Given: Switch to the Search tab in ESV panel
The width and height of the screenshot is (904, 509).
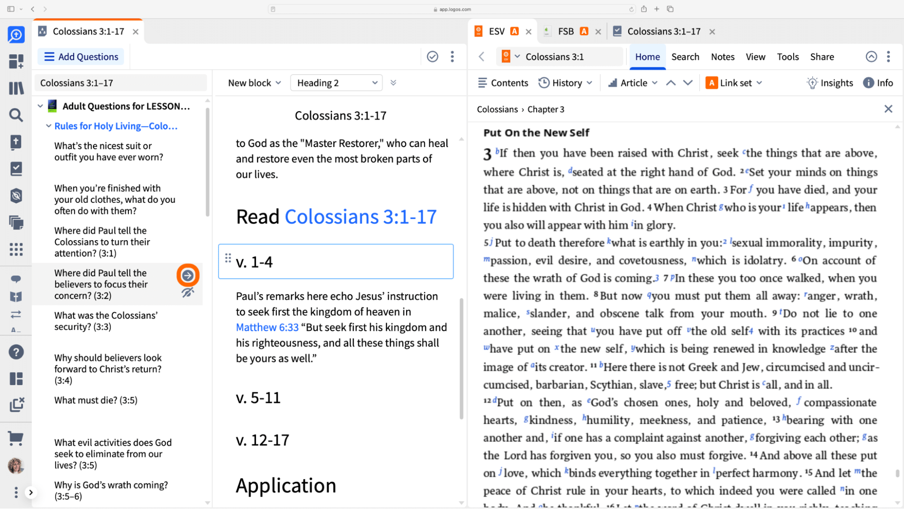Looking at the screenshot, I should pyautogui.click(x=685, y=57).
